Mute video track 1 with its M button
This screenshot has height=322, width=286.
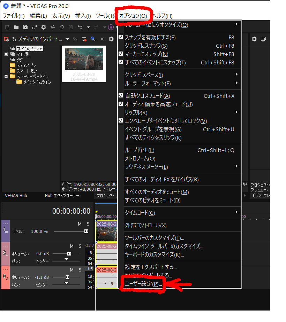point(80,224)
